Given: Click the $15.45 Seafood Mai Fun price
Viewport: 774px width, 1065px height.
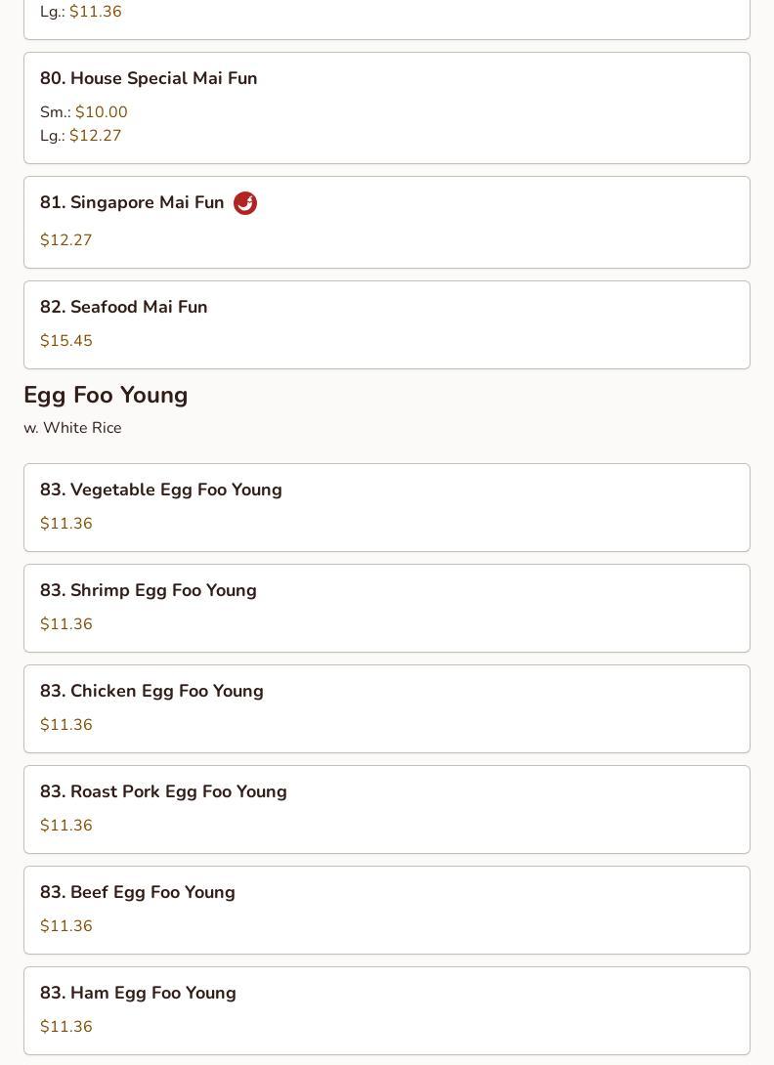Looking at the screenshot, I should point(65,340).
